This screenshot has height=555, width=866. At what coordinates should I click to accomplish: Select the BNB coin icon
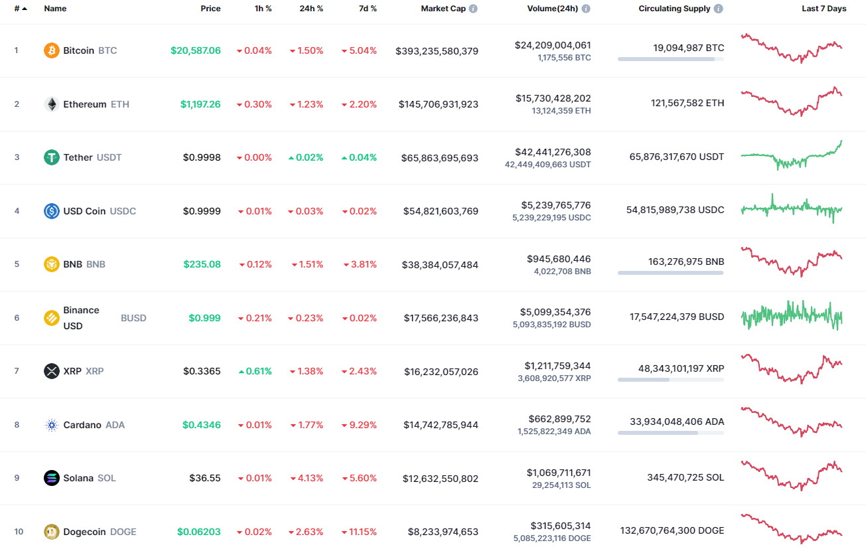pos(51,264)
